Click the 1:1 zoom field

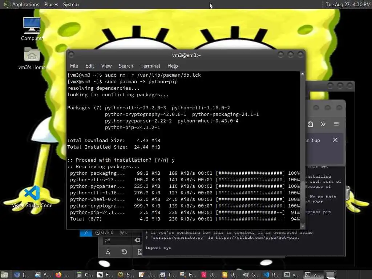(117, 240)
